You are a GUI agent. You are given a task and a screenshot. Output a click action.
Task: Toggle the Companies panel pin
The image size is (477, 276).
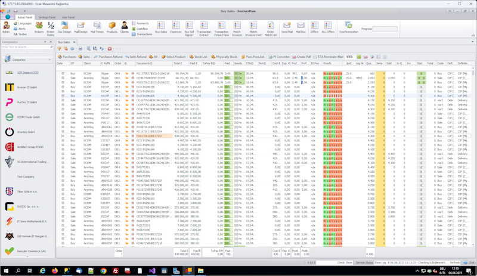coord(45,42)
